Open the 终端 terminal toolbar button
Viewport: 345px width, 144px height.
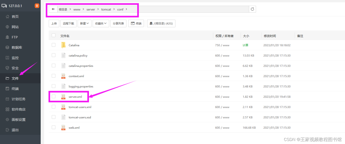(136, 24)
